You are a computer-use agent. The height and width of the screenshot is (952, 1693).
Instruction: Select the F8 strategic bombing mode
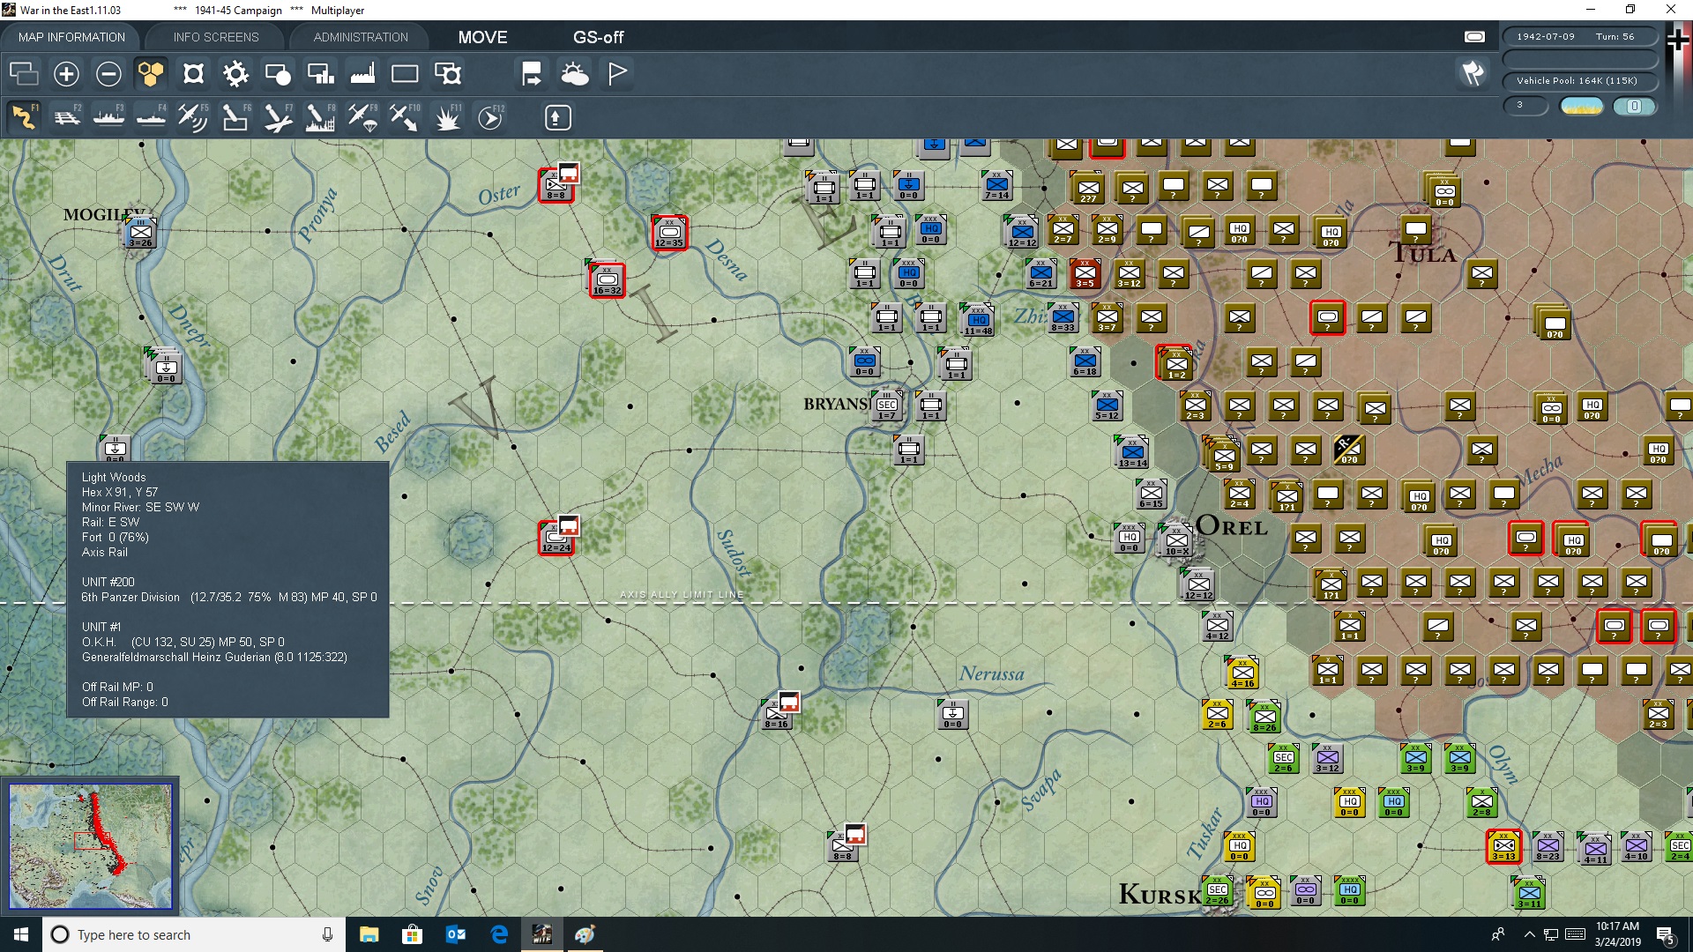pyautogui.click(x=319, y=116)
